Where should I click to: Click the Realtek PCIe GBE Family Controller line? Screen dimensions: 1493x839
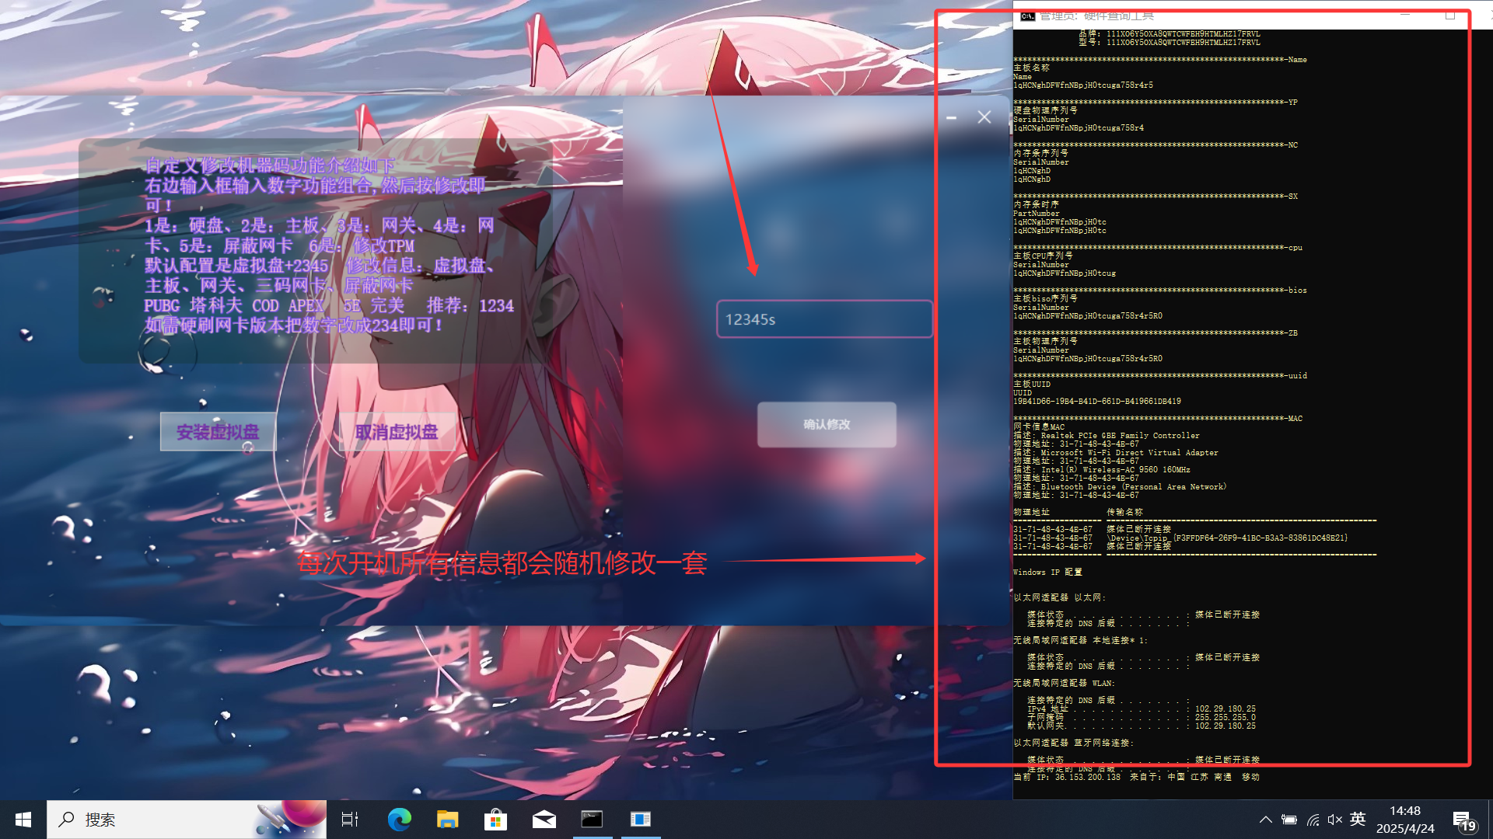(x=1107, y=436)
